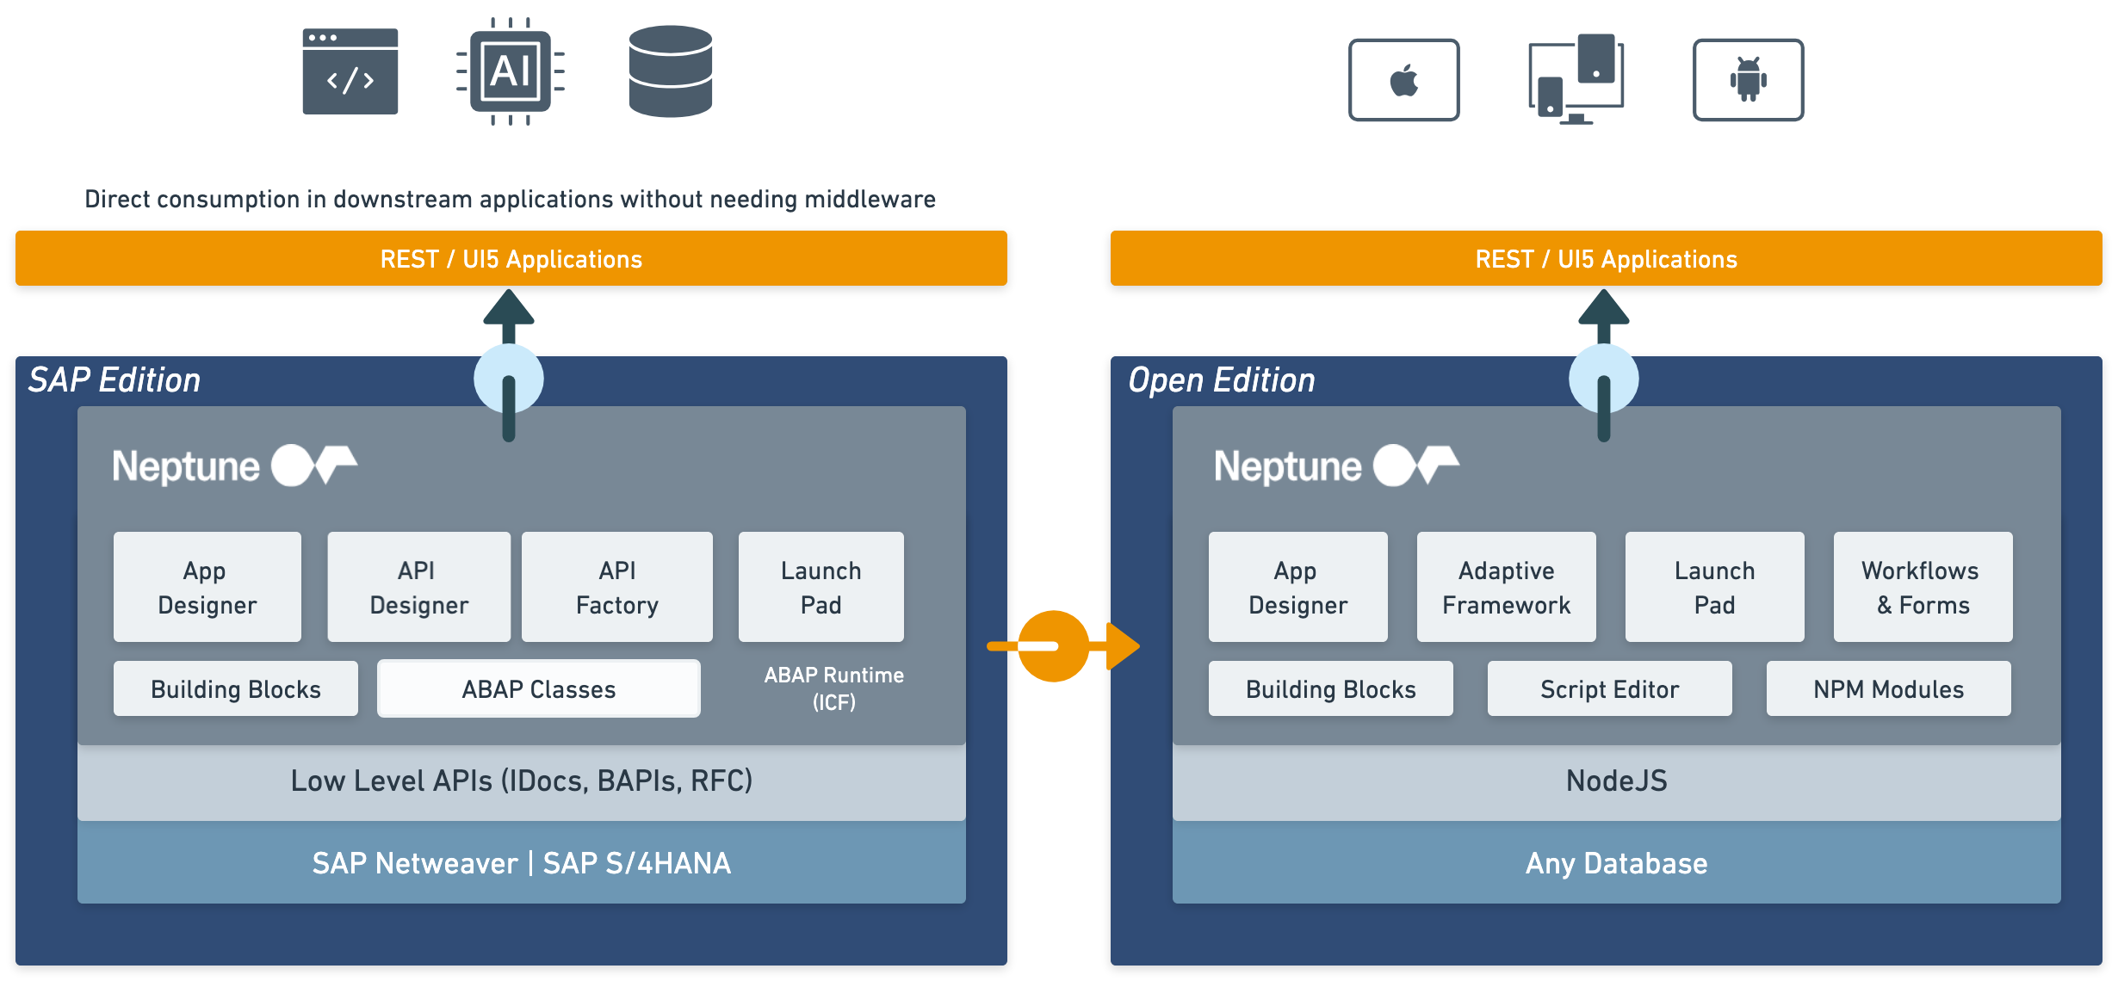Screen dimensions: 2118x981
Task: Click the AI chip icon
Action: point(511,71)
